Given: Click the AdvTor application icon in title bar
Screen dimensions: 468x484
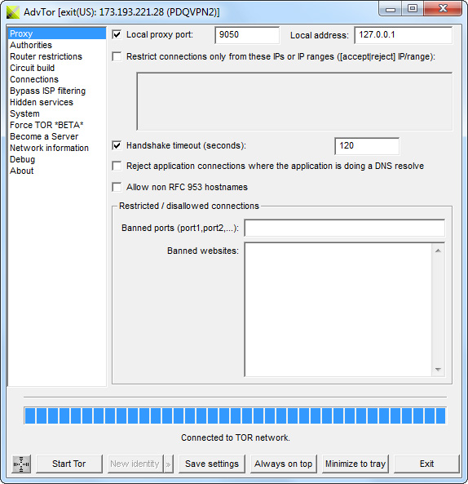Looking at the screenshot, I should pyautogui.click(x=13, y=12).
